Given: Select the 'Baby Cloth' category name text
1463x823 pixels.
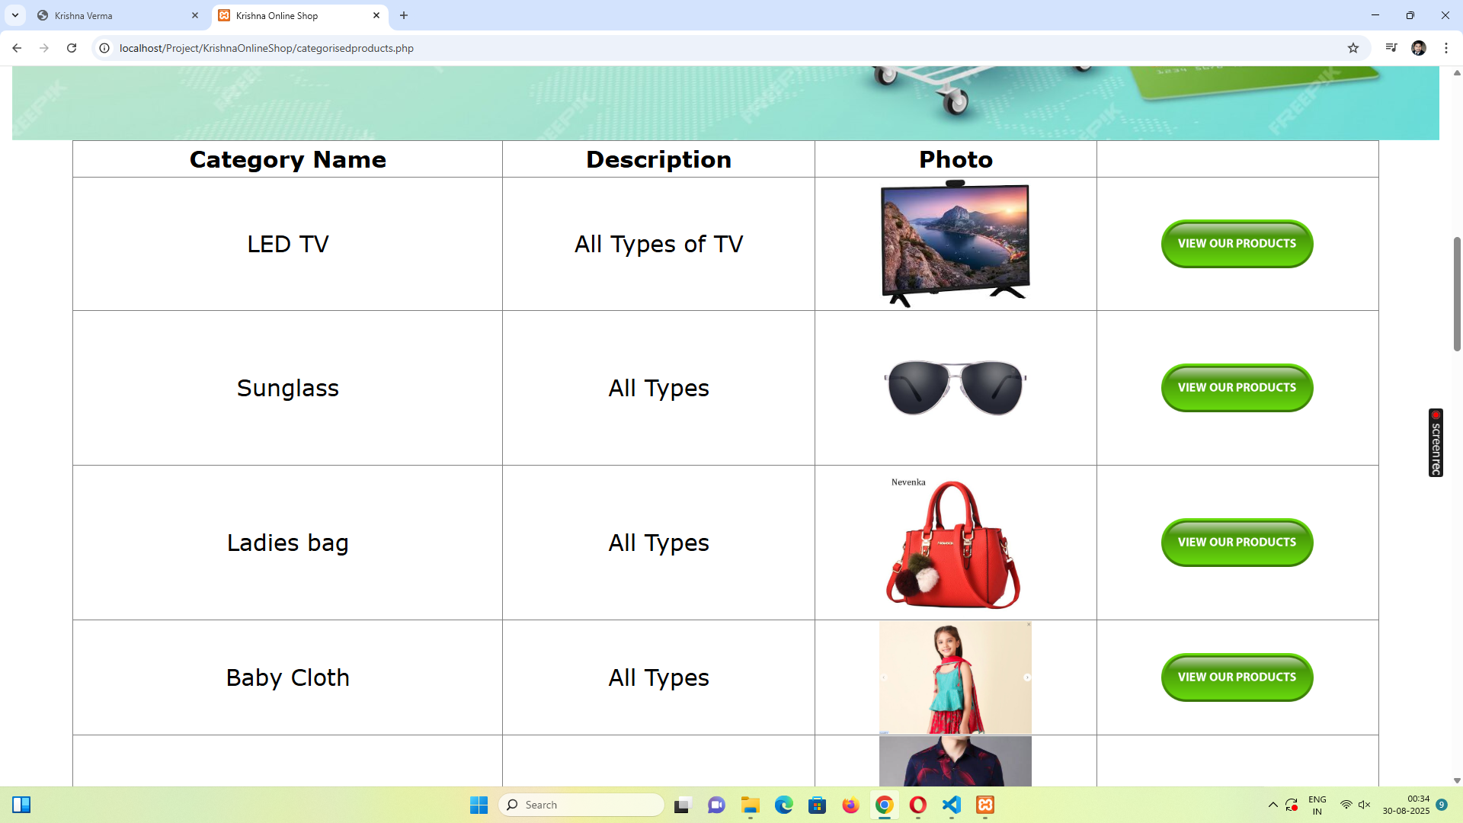Looking at the screenshot, I should 288,677.
